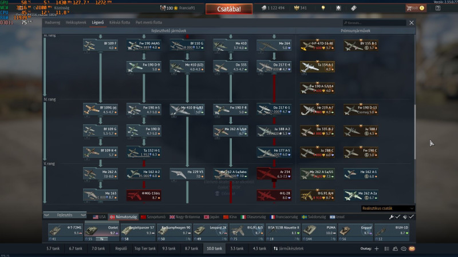Viewport: 458px width, 257px height.
Task: Select the Japán nation tab
Action: [211, 217]
